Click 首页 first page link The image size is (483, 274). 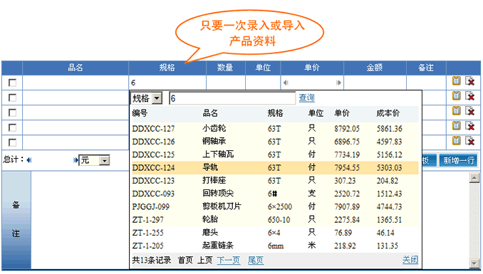pos(185,260)
